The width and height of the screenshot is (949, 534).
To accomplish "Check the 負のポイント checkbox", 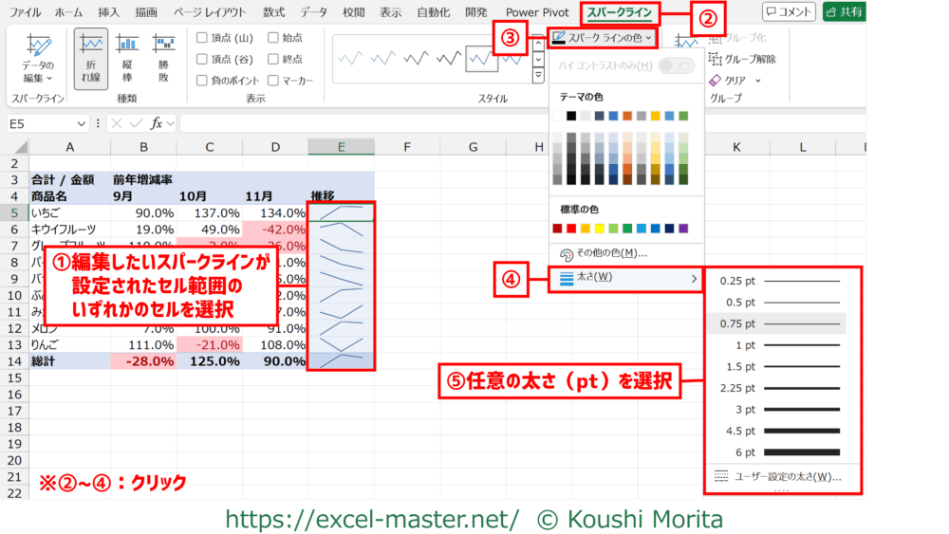I will coord(203,81).
